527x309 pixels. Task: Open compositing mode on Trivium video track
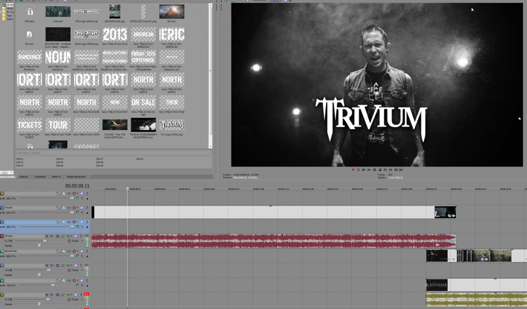(78, 213)
